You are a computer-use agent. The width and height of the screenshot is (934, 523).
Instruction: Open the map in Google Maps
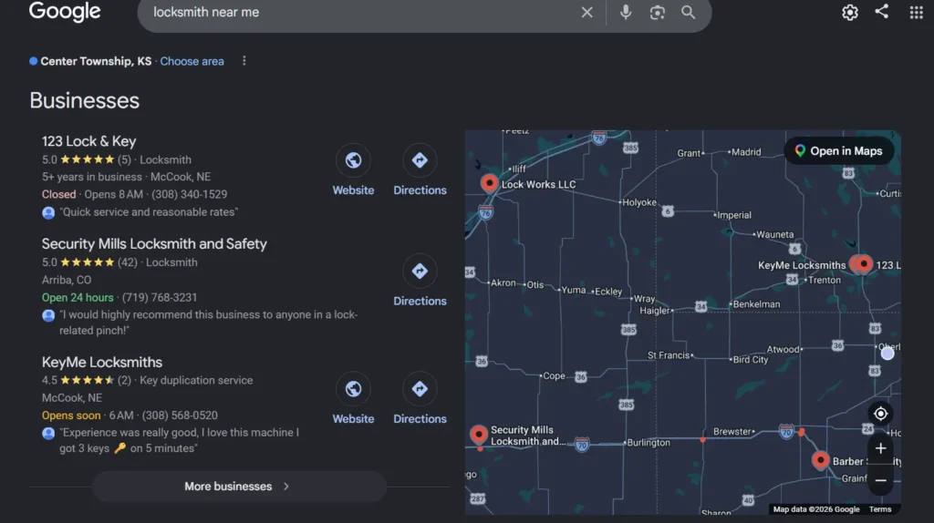(839, 151)
